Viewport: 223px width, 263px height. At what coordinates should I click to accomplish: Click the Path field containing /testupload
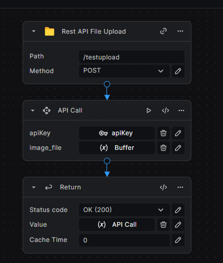click(132, 57)
